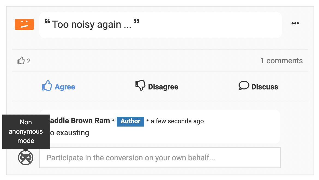Click the orange unhappy mood face icon

click(24, 24)
